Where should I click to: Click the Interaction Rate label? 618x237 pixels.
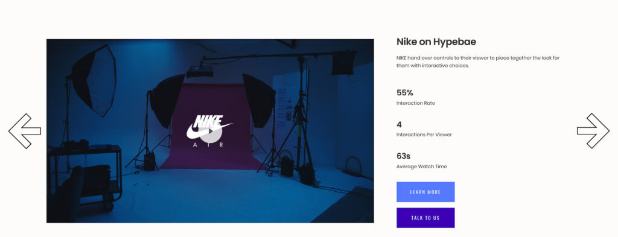[415, 103]
